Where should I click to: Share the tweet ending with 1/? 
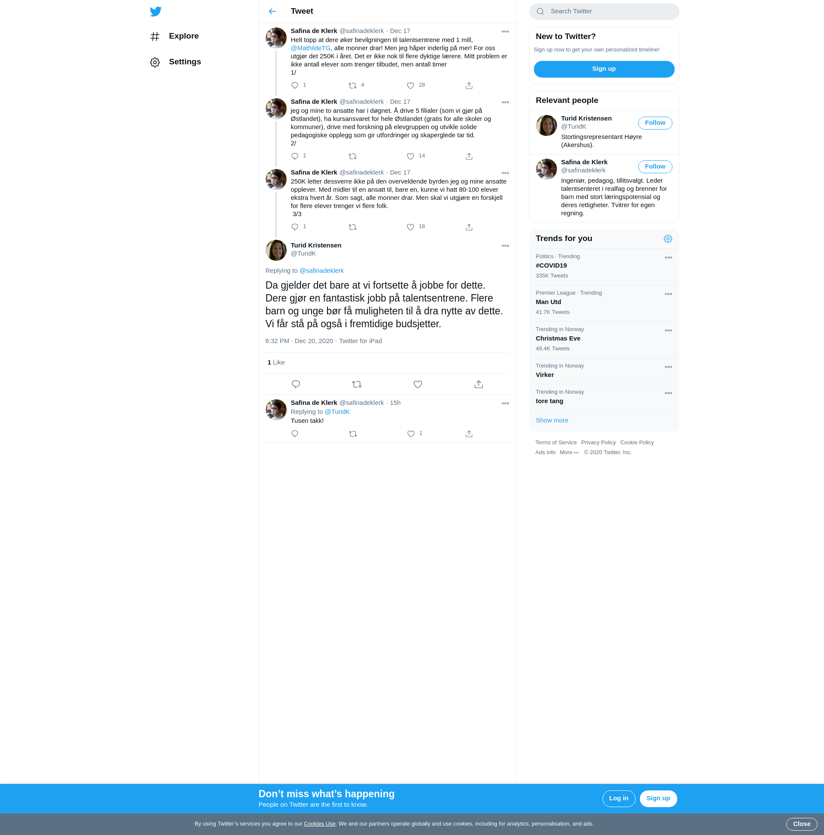point(469,86)
